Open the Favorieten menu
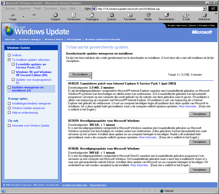 click(50, 8)
